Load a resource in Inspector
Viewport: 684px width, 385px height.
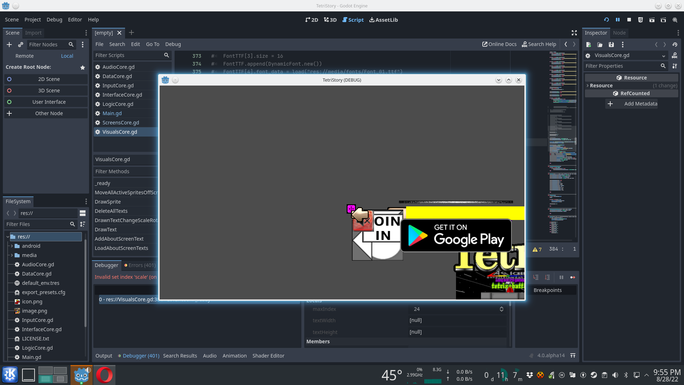(600, 45)
